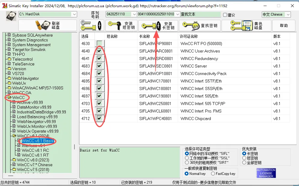
Task: Uncheck WINCC Interf. S5SR/Eth checkbox
Action: 99,88
